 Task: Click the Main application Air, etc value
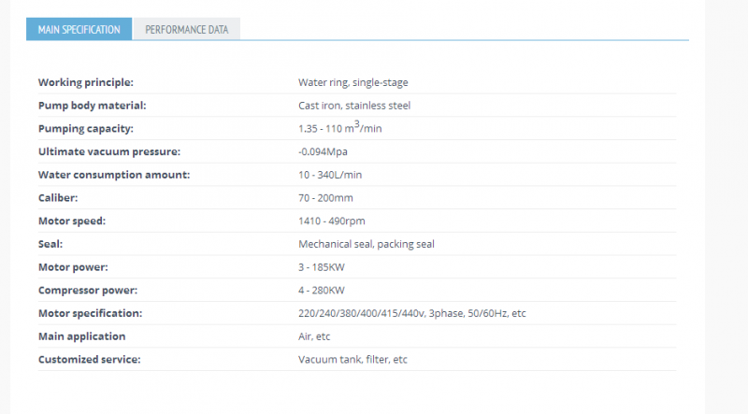[x=314, y=336]
